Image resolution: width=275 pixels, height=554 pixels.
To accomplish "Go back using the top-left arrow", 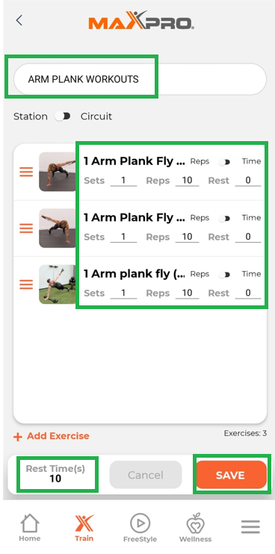I will (19, 20).
